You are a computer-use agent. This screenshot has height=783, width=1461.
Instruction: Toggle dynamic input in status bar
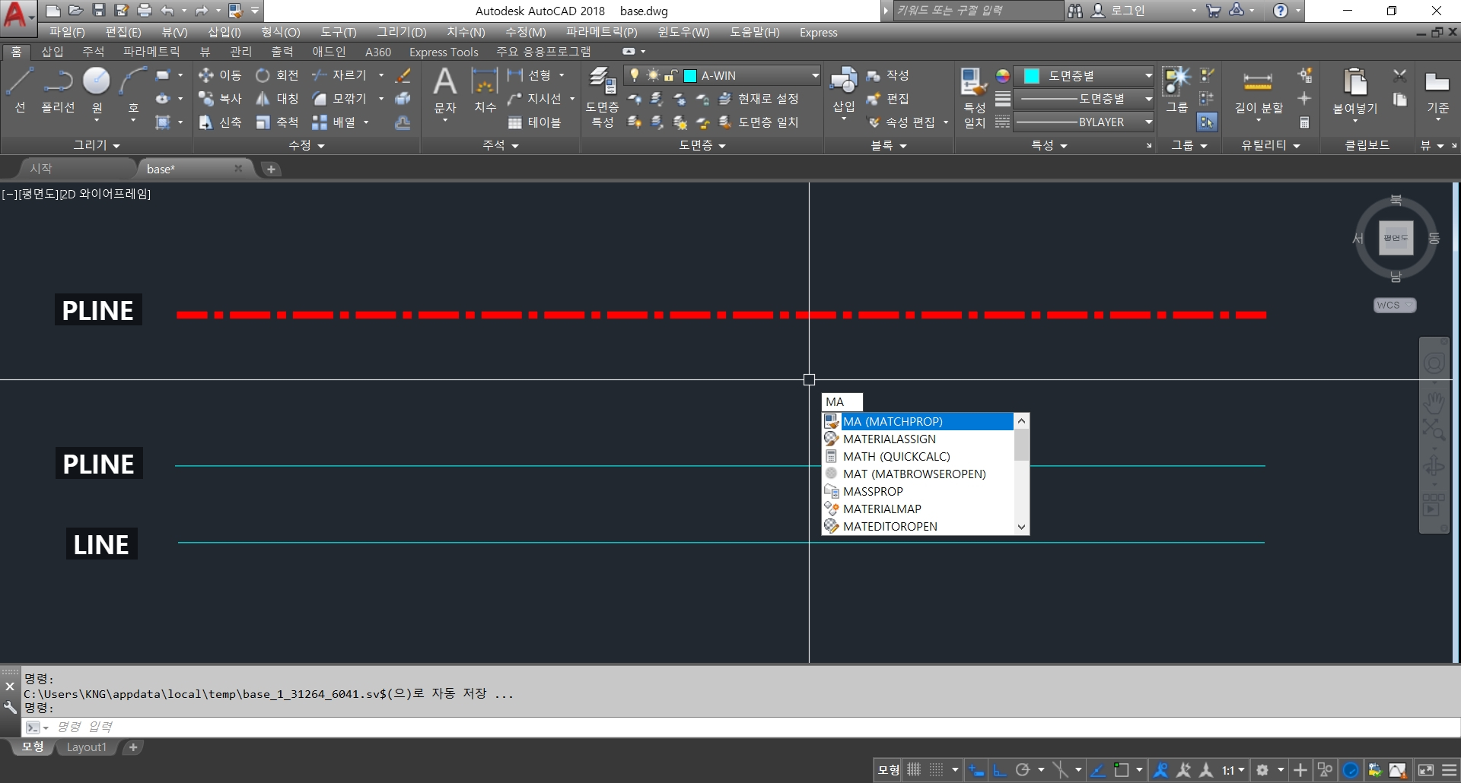tap(976, 770)
